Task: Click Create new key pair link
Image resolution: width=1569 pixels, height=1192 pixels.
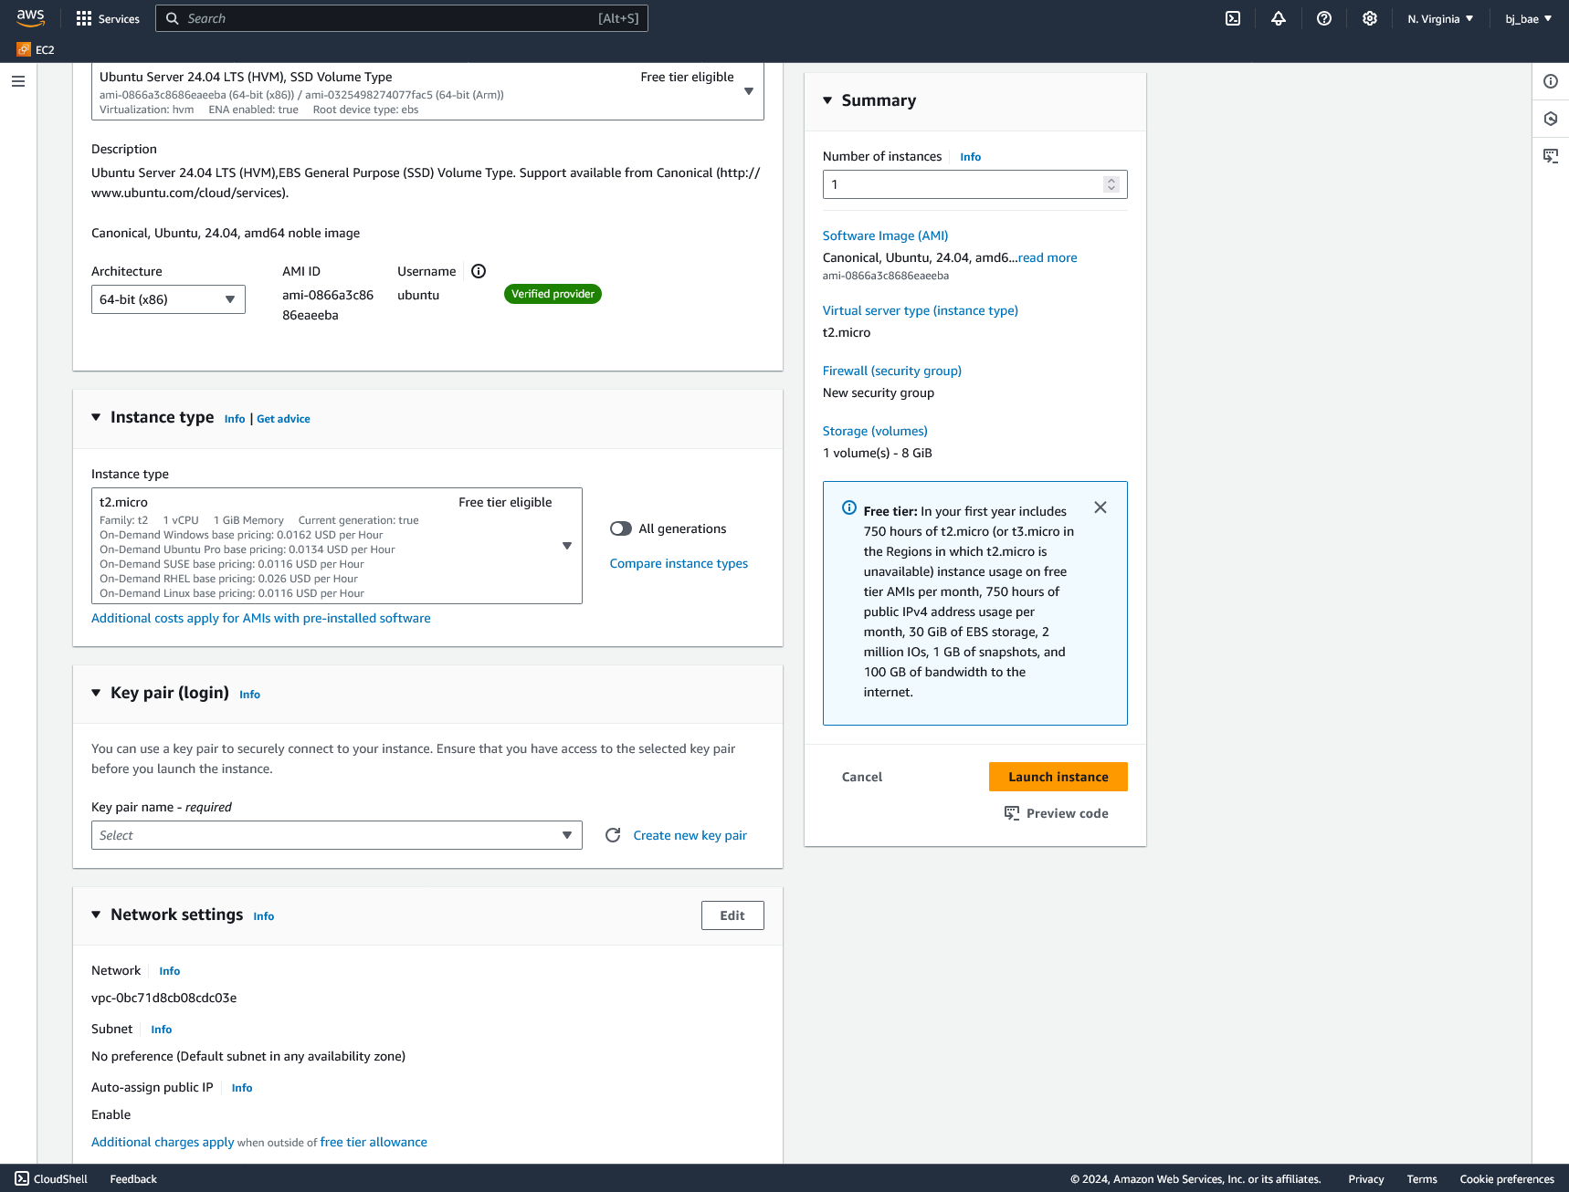Action: (x=690, y=835)
